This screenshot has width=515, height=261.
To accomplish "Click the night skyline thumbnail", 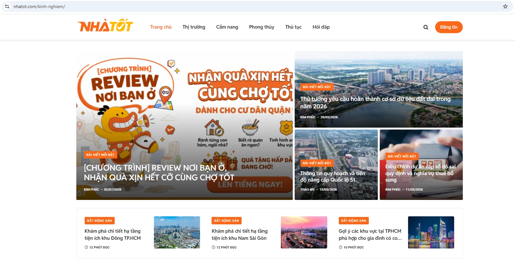I will [x=431, y=232].
